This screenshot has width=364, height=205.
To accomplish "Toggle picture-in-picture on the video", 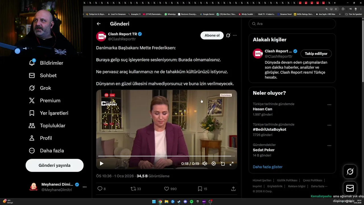I will coord(223,163).
